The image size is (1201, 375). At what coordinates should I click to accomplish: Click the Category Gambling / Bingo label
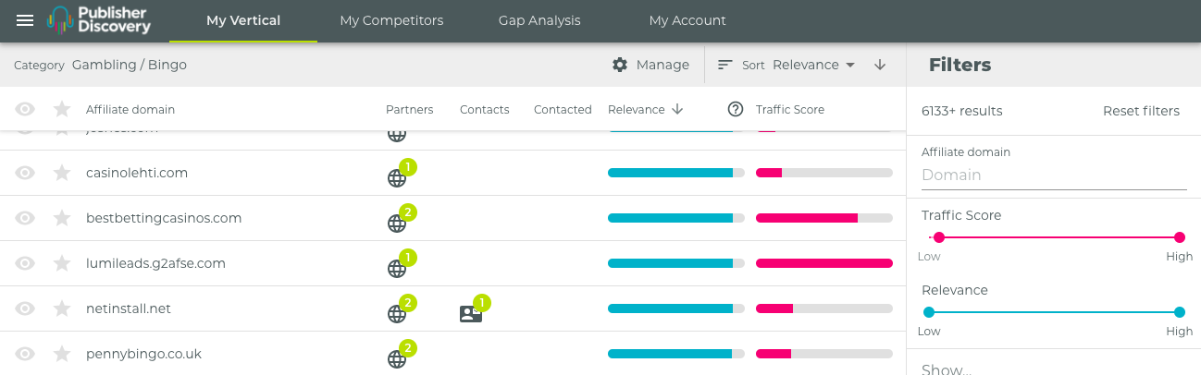click(100, 65)
